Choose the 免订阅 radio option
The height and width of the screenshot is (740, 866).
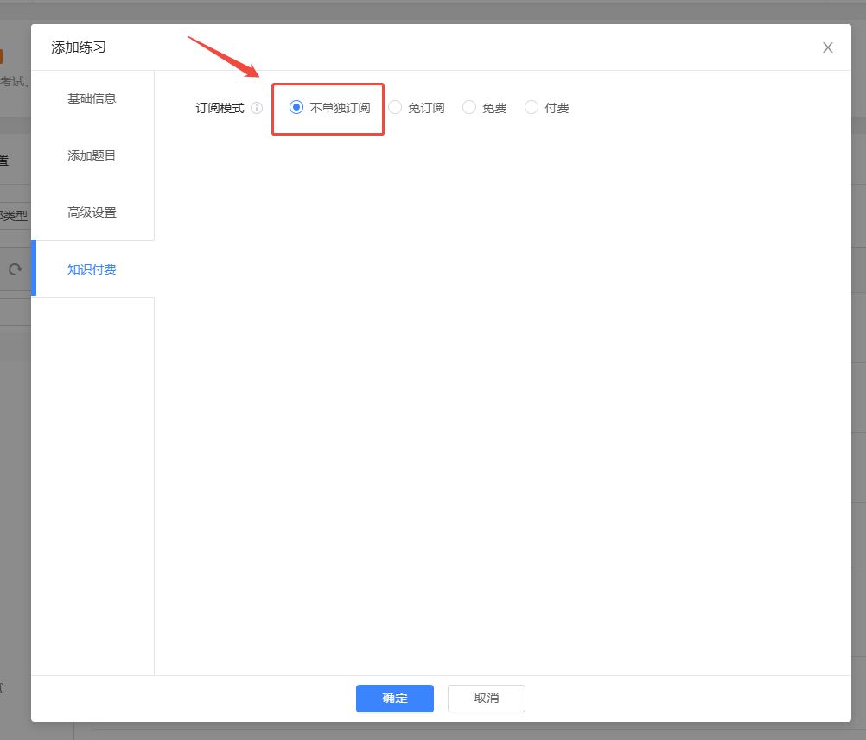tap(395, 108)
